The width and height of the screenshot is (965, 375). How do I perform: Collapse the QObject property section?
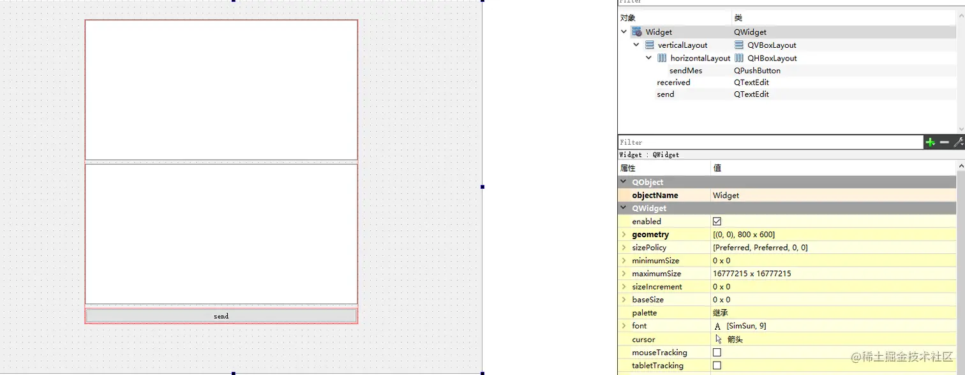(624, 182)
